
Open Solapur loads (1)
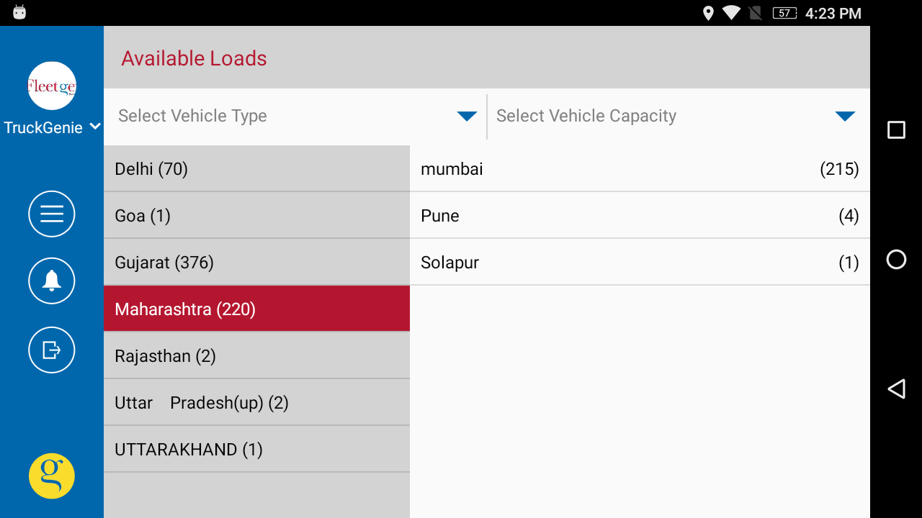pos(640,263)
